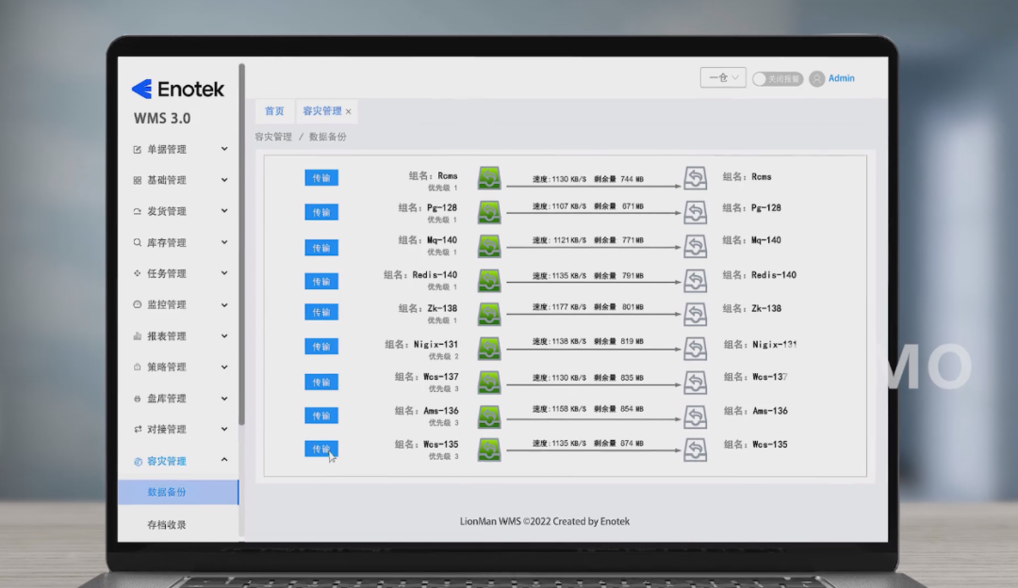The image size is (1018, 588).
Task: Click 传输 button for Wcs-135
Action: 321,449
